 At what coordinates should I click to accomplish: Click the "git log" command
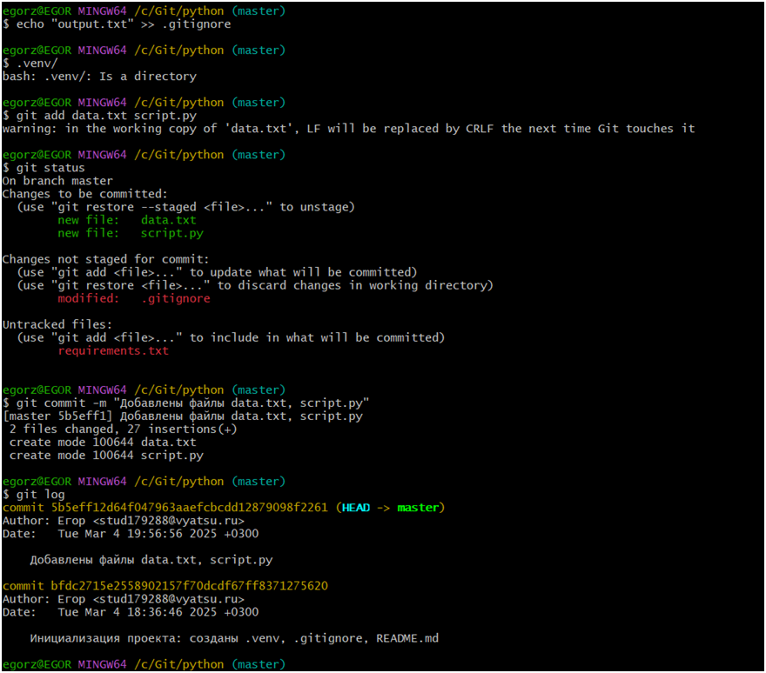40,495
